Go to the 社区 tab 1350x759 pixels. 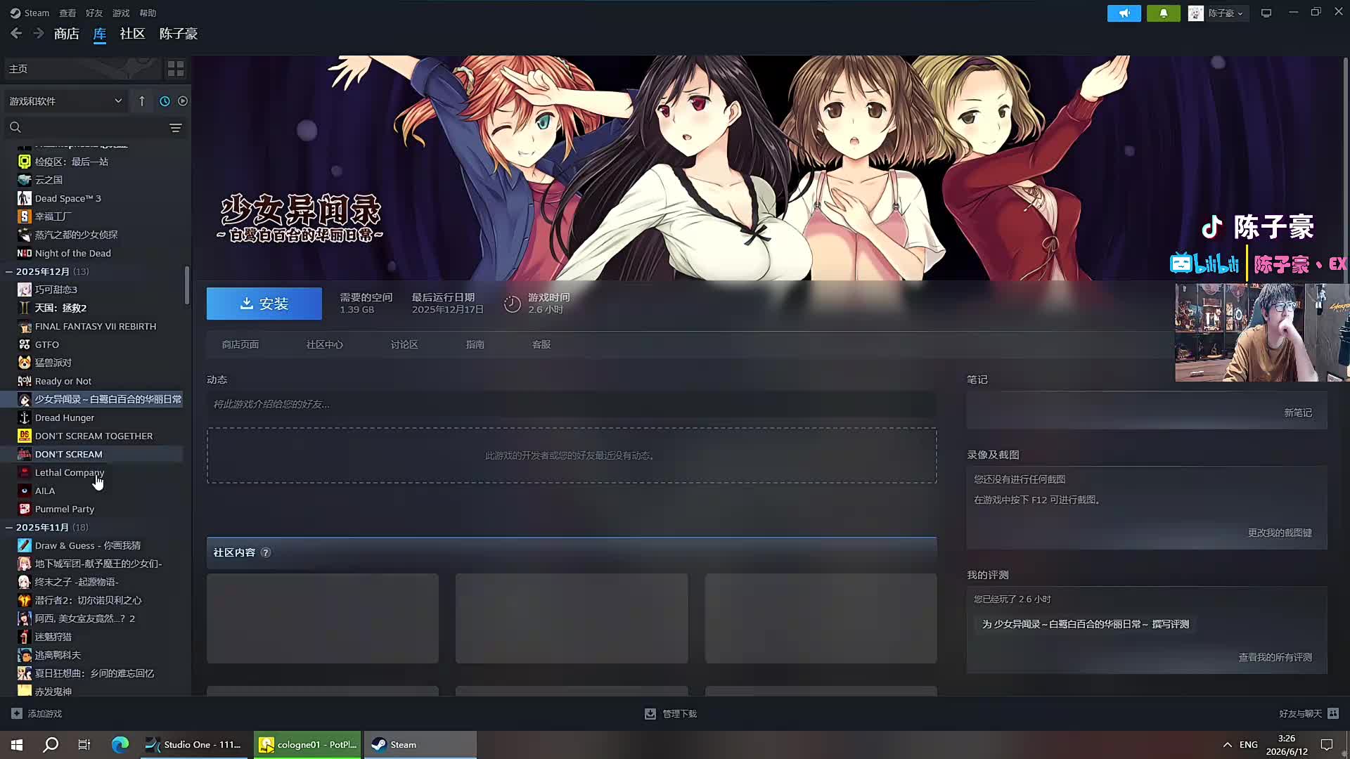[132, 34]
